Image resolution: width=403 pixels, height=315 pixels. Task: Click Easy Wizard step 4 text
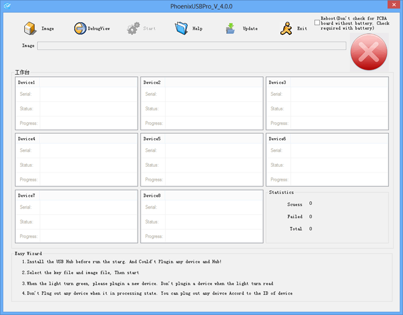(157, 293)
